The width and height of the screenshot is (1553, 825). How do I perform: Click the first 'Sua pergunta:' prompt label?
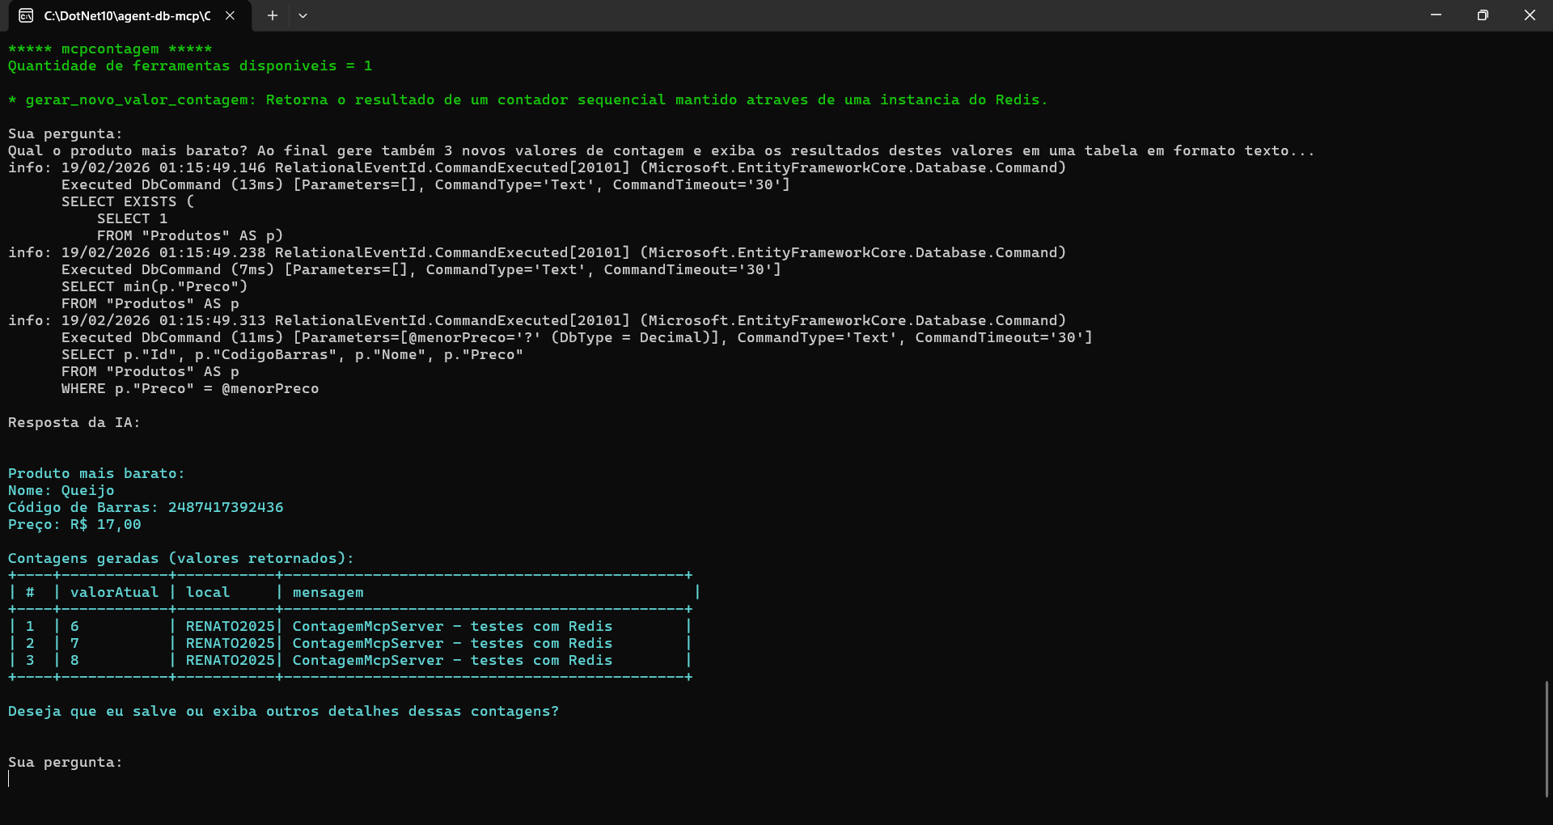pos(66,133)
